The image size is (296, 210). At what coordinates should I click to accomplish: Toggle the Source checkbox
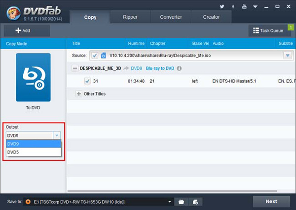(x=94, y=56)
